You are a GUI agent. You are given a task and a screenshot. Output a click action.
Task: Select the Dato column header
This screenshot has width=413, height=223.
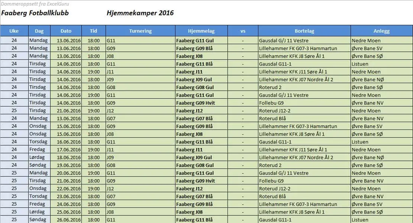pyautogui.click(x=66, y=31)
